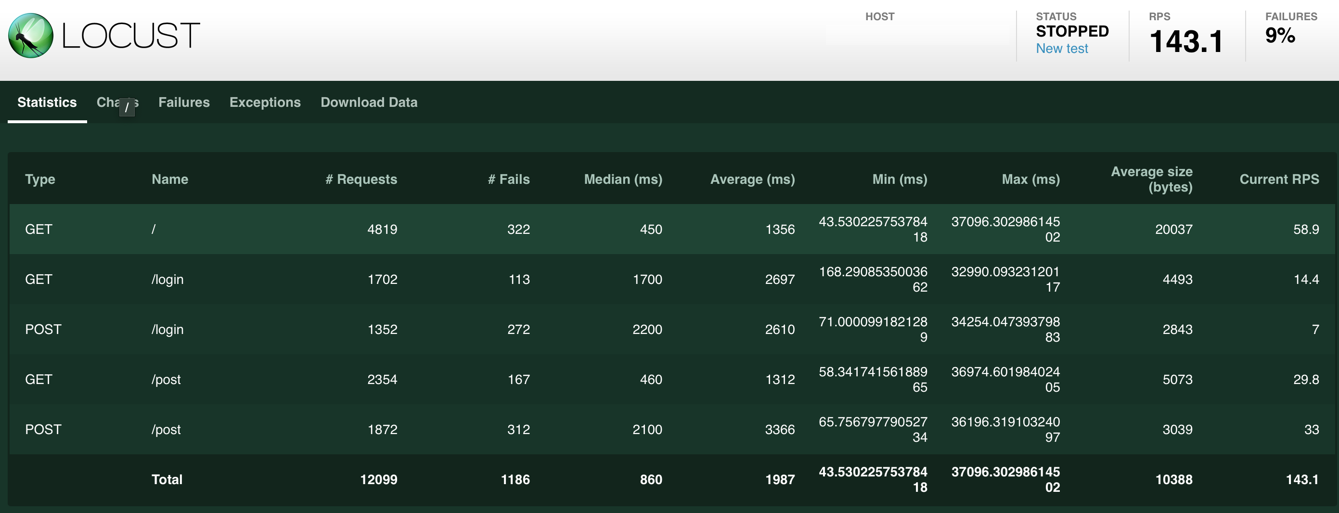The width and height of the screenshot is (1339, 513).
Task: Click the 9% failures indicator
Action: pos(1280,36)
